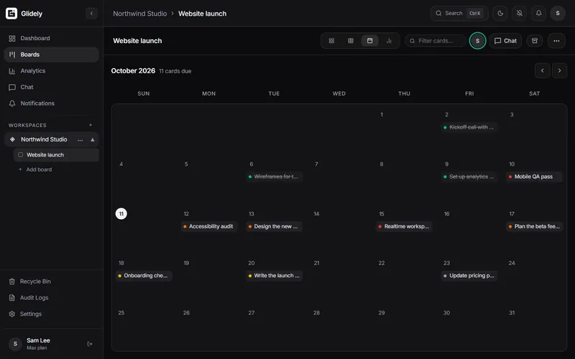
Task: Open the Dashboard page
Action: click(x=51, y=38)
